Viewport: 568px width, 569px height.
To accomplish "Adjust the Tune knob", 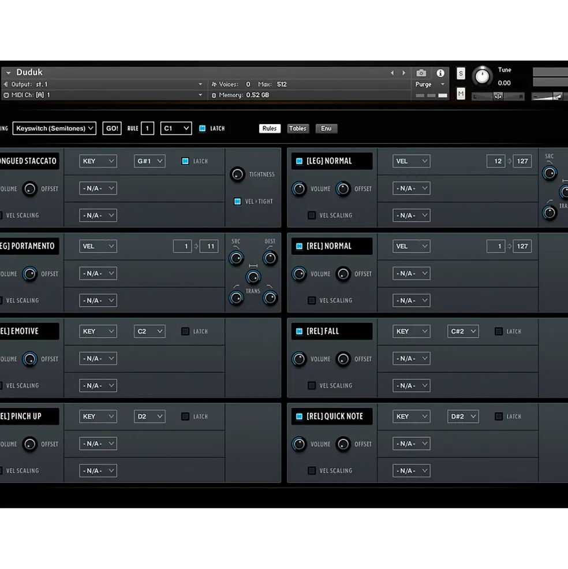I will (x=482, y=76).
